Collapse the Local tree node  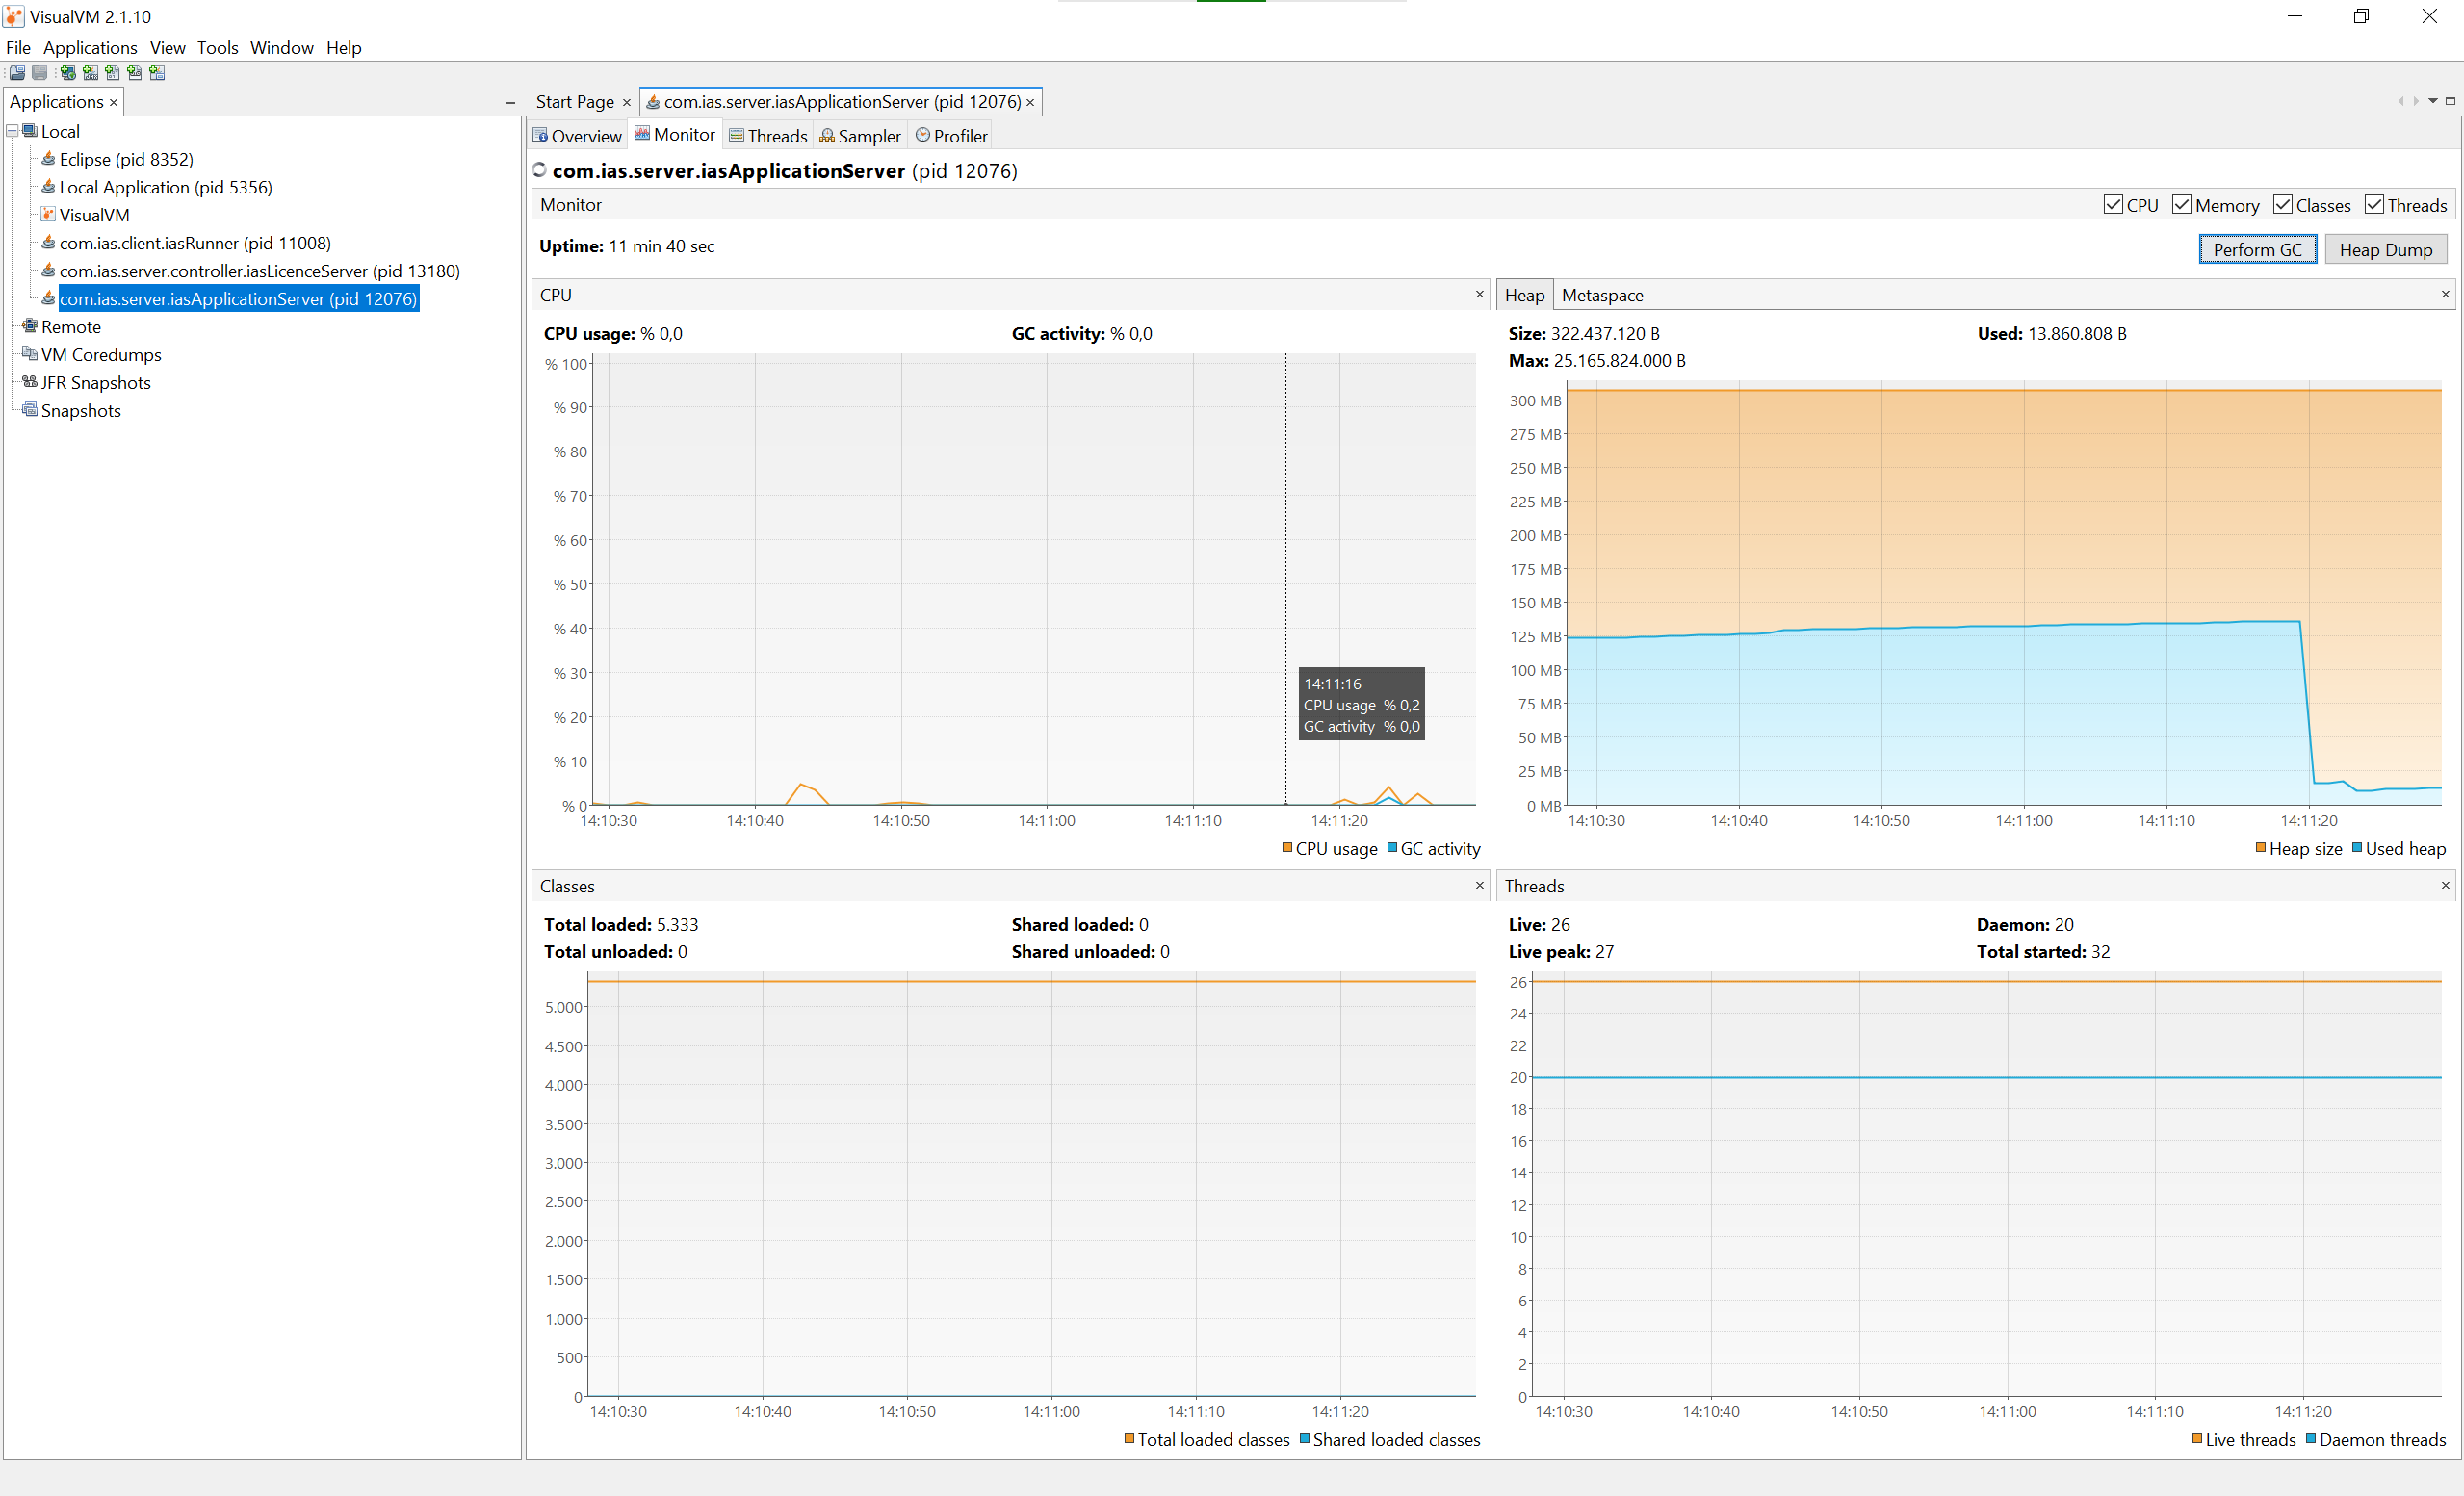pyautogui.click(x=13, y=131)
